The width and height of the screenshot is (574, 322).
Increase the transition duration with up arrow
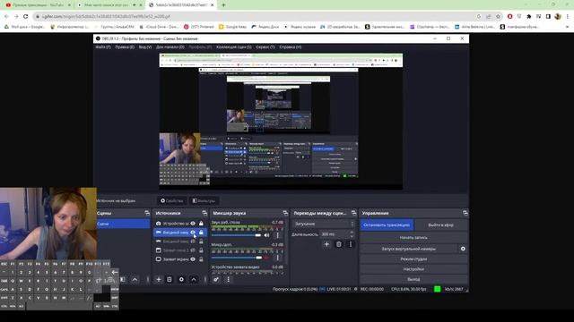(x=352, y=233)
